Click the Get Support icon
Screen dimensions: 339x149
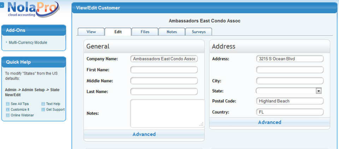(43, 110)
